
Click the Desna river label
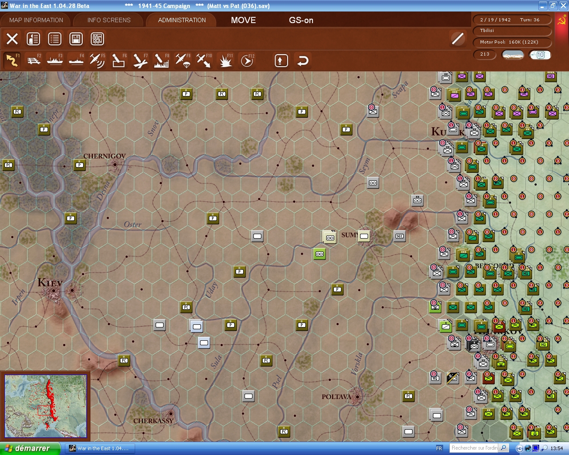[x=102, y=190]
